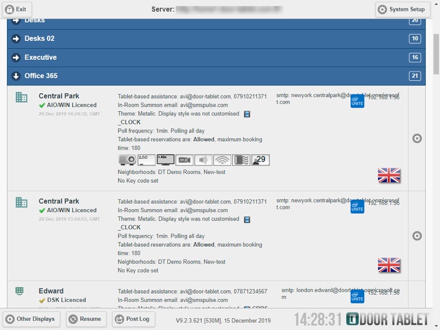
Task: Click the yellow check beside DSK Licenced
Action: (x=42, y=301)
